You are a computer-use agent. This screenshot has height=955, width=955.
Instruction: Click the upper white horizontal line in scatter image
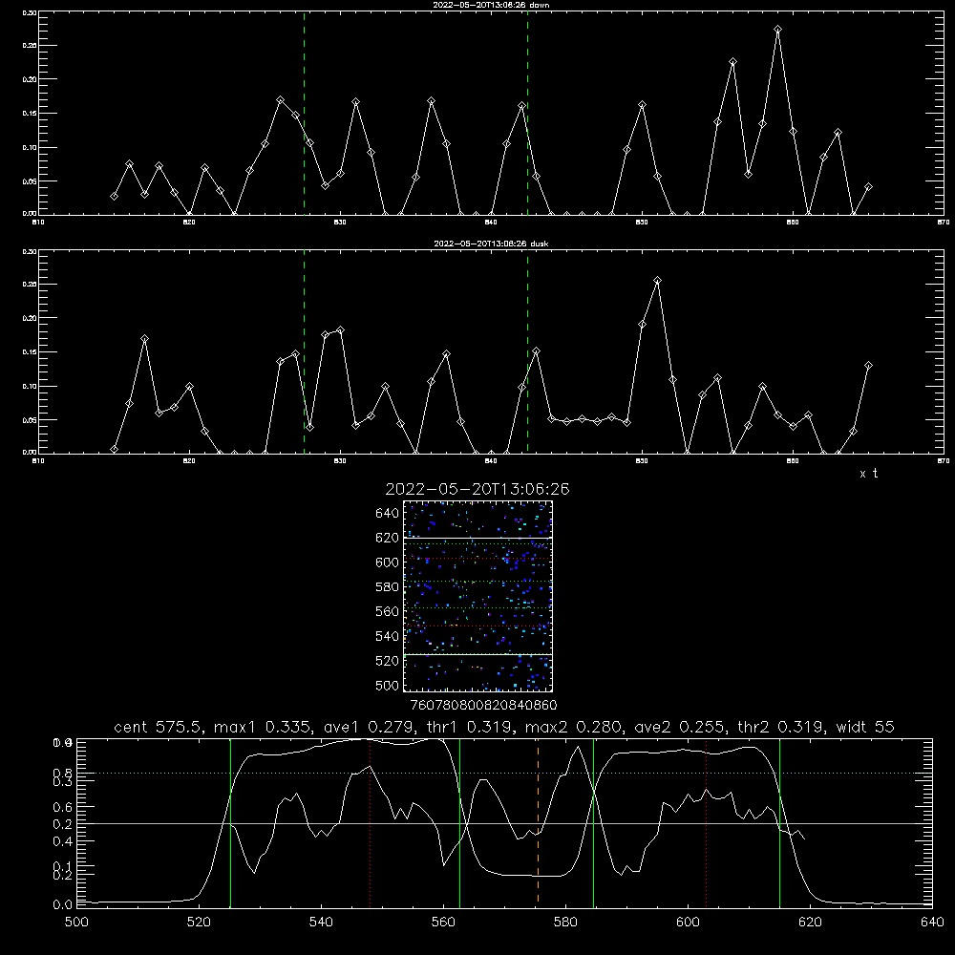[478, 538]
